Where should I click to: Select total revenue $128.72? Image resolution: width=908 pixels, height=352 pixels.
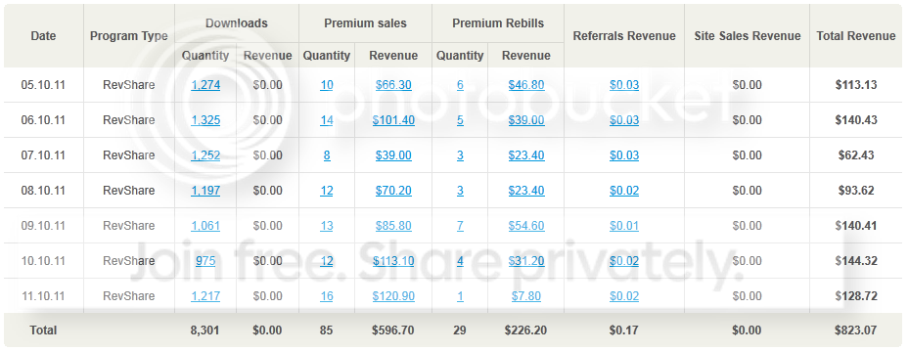tap(856, 296)
